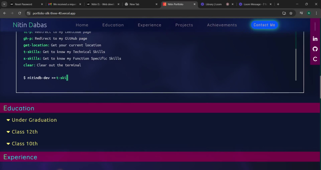Open media control icon in toolbar
The image size is (321, 170).
301,13
